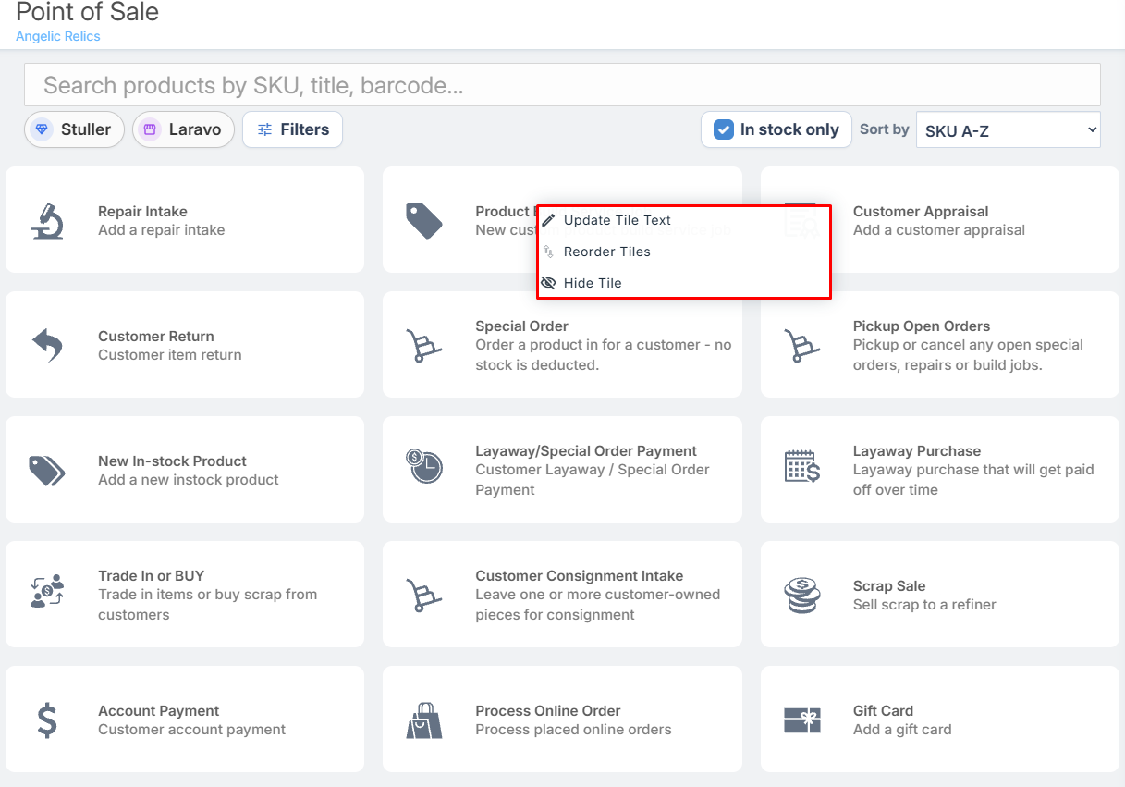This screenshot has height=787, width=1125.
Task: Click the 'Customer item return' description
Action: (170, 355)
